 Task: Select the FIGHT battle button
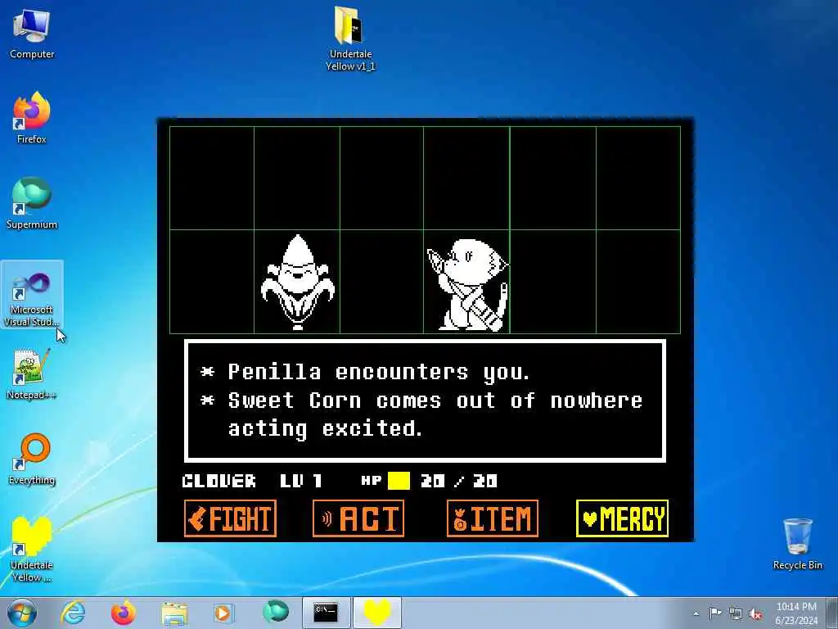coord(230,518)
